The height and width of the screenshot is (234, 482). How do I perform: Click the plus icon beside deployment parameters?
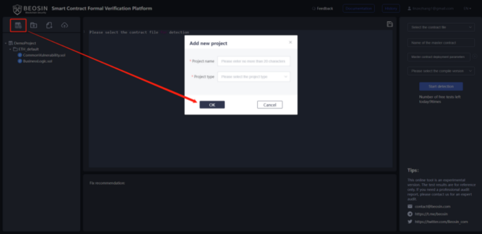click(x=475, y=57)
